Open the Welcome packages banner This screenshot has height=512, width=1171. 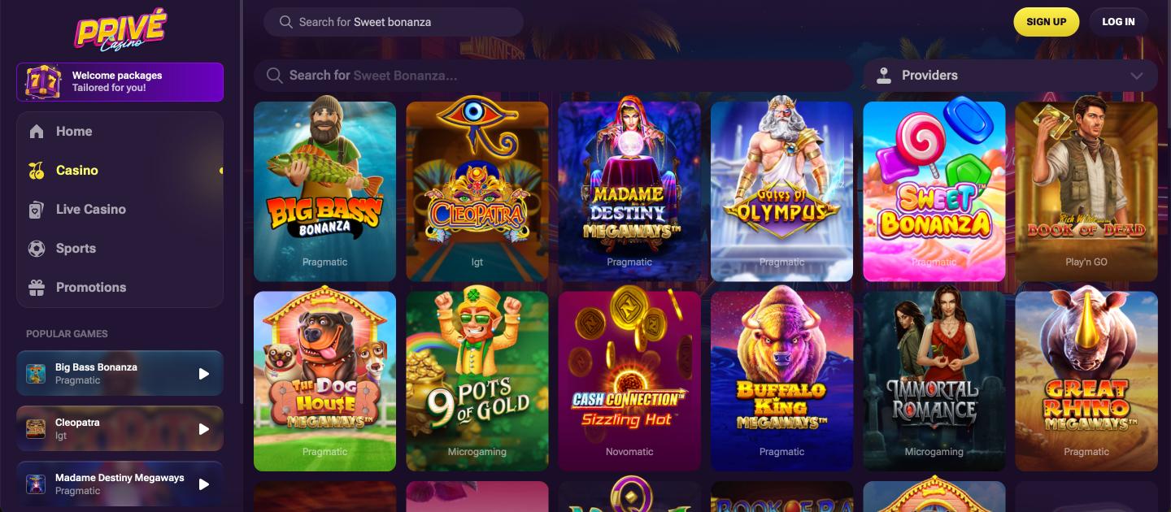(120, 82)
